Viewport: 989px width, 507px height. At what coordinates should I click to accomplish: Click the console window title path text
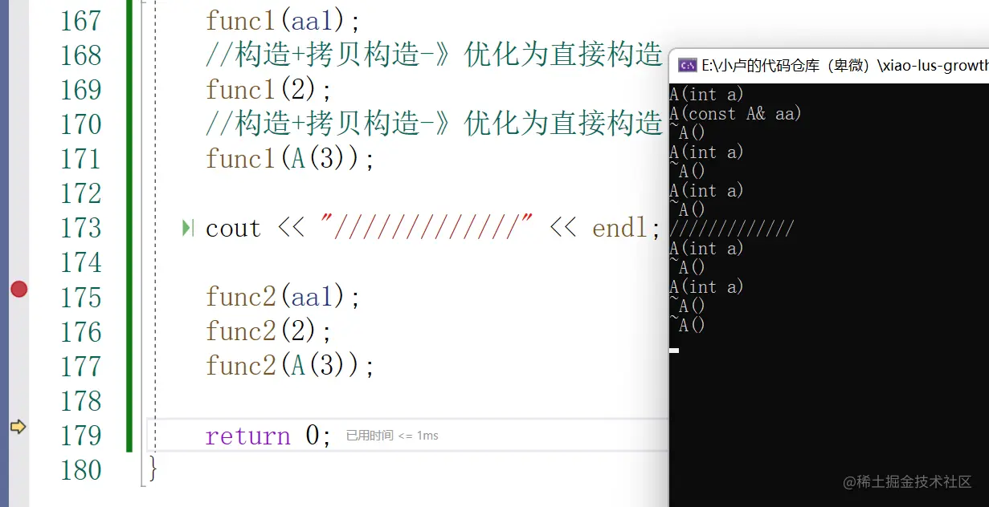[844, 65]
